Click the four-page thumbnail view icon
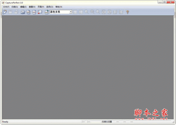The image size is (176, 125). (81, 12)
